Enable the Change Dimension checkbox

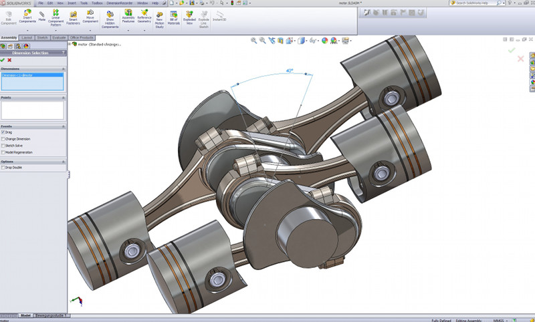pyautogui.click(x=3, y=139)
